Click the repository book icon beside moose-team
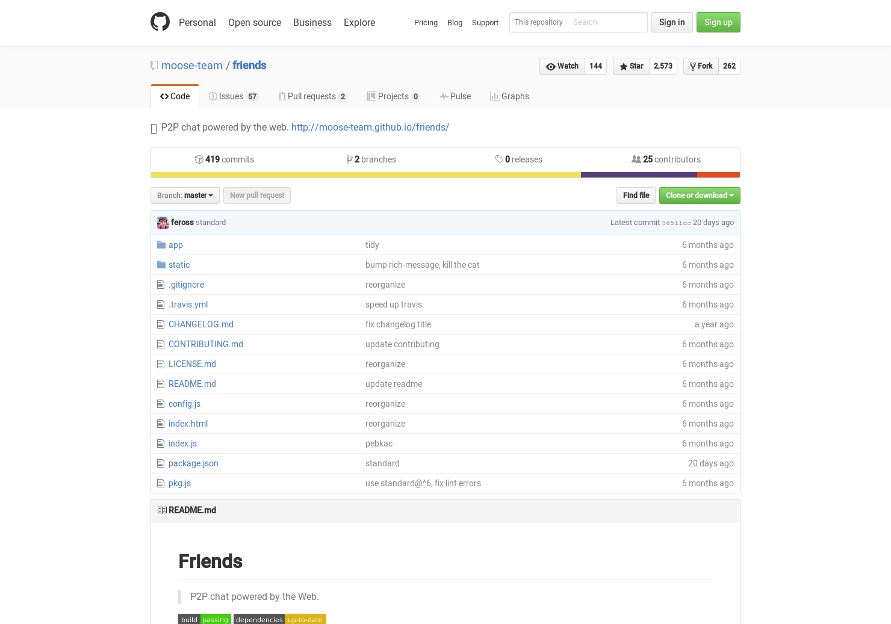The width and height of the screenshot is (891, 624). (x=154, y=66)
